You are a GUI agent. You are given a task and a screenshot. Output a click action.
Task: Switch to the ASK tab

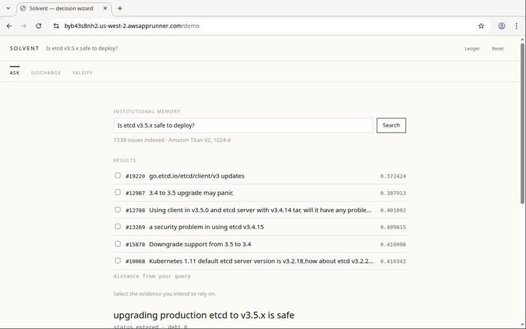pyautogui.click(x=15, y=72)
